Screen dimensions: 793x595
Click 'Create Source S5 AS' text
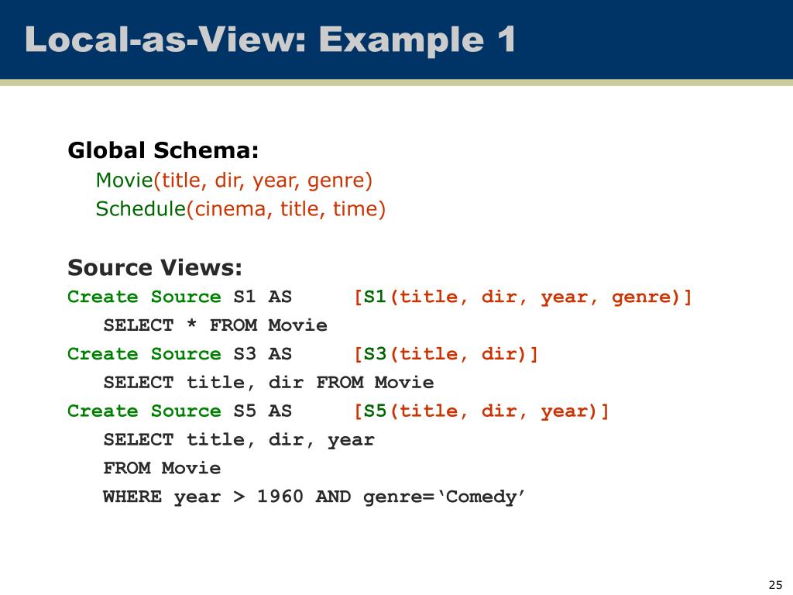(180, 411)
